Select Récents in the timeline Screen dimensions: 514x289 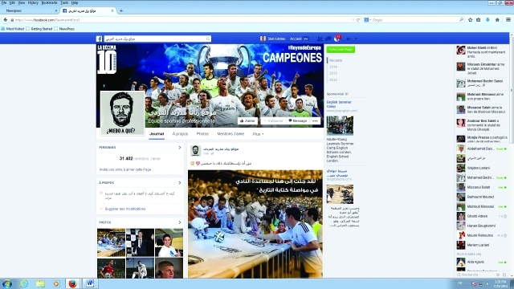[336, 60]
